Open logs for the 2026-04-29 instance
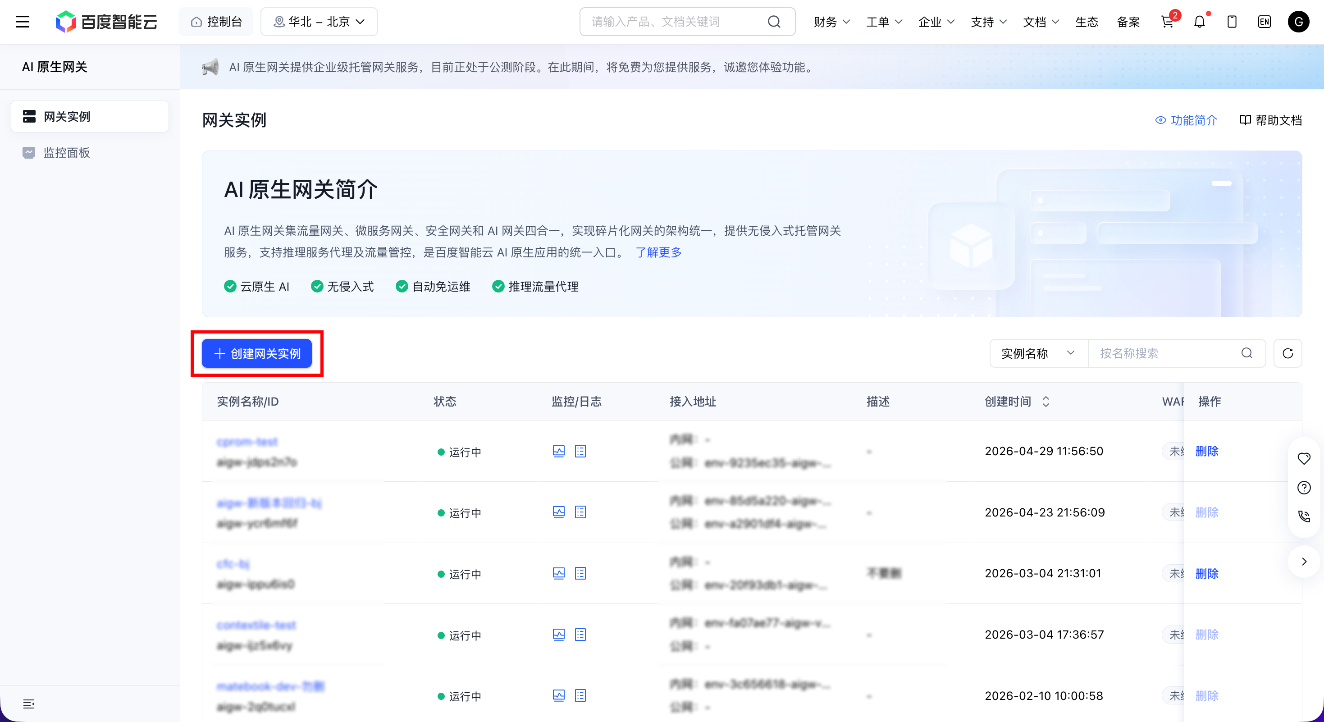The height and width of the screenshot is (722, 1324). [580, 451]
